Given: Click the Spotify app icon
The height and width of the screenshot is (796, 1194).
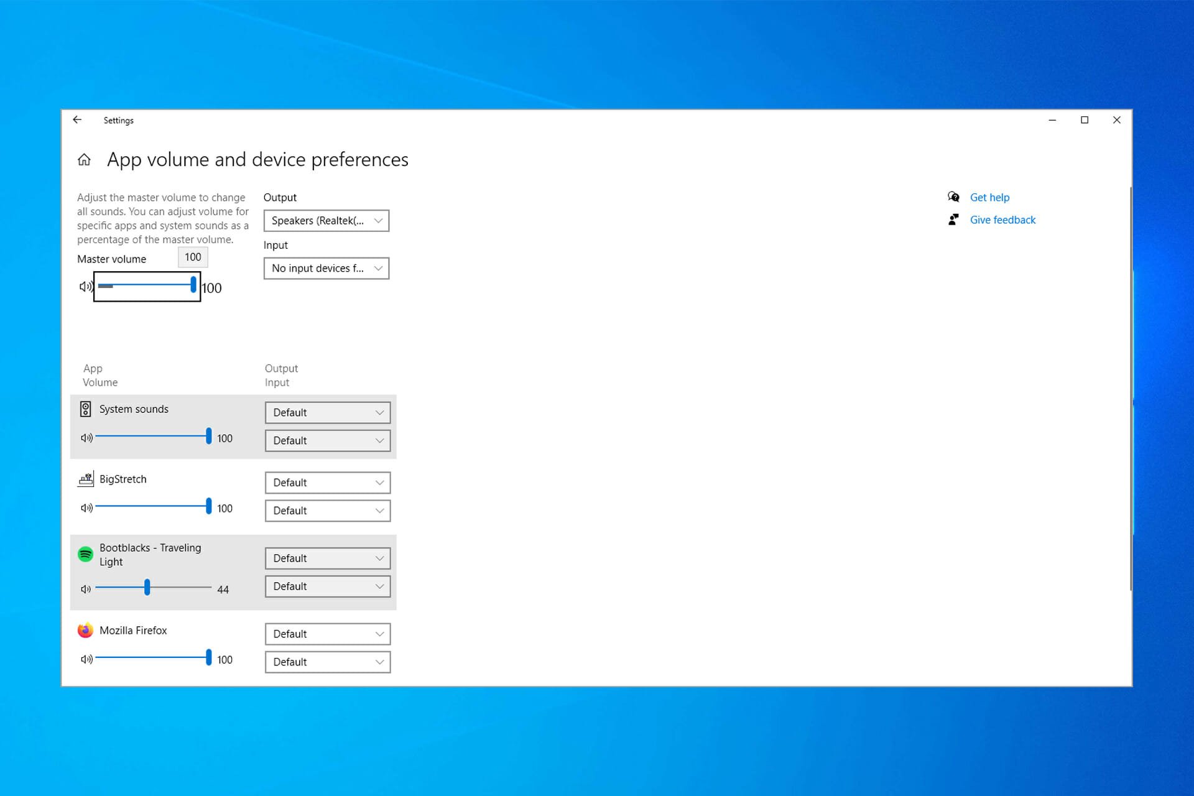Looking at the screenshot, I should 85,553.
